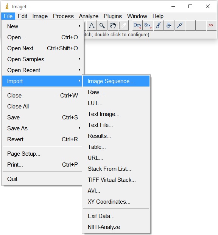This screenshot has height=235, width=218.
Task: Click the second empty toolbar slot
Action: 201,25
